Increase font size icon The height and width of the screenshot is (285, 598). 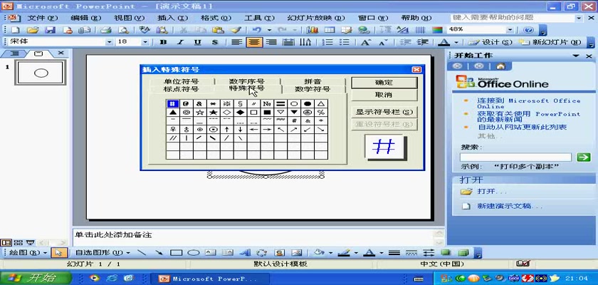coord(366,42)
